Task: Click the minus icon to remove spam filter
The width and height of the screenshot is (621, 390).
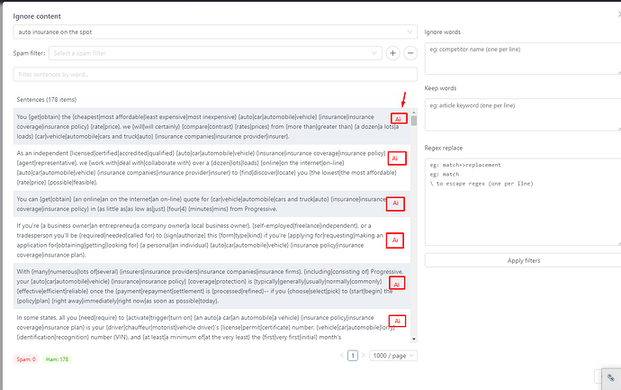Action: 410,53
